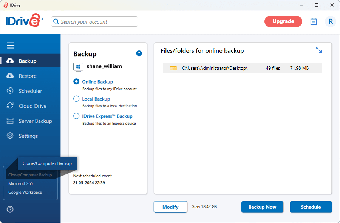Open the hamburger menu in sidebar
340x223 pixels.
pos(11,46)
